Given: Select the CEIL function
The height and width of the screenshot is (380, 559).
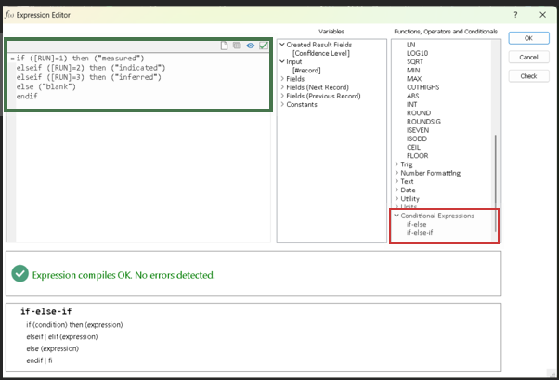Looking at the screenshot, I should click(413, 148).
